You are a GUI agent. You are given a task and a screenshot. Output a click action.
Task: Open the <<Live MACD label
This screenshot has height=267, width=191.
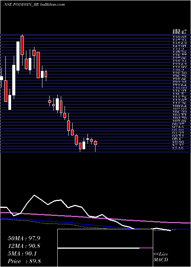(x=161, y=257)
